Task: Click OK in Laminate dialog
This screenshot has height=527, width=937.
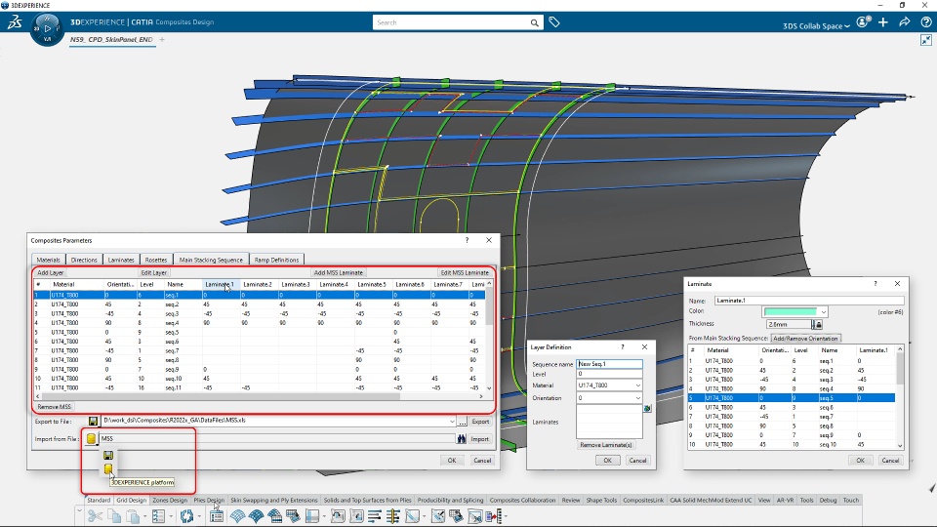Action: tap(860, 460)
